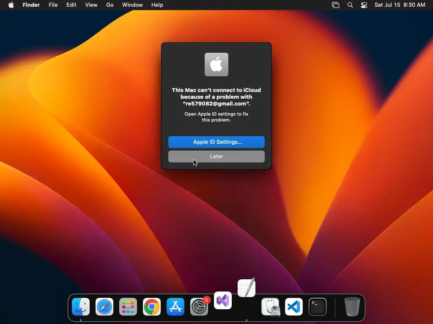Image resolution: width=433 pixels, height=324 pixels.
Task: Open the Window menu
Action: coord(132,5)
